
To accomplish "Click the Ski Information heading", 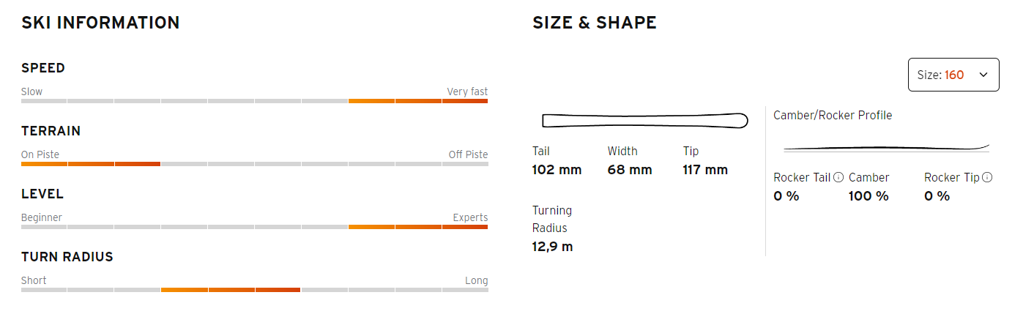I will tap(100, 23).
